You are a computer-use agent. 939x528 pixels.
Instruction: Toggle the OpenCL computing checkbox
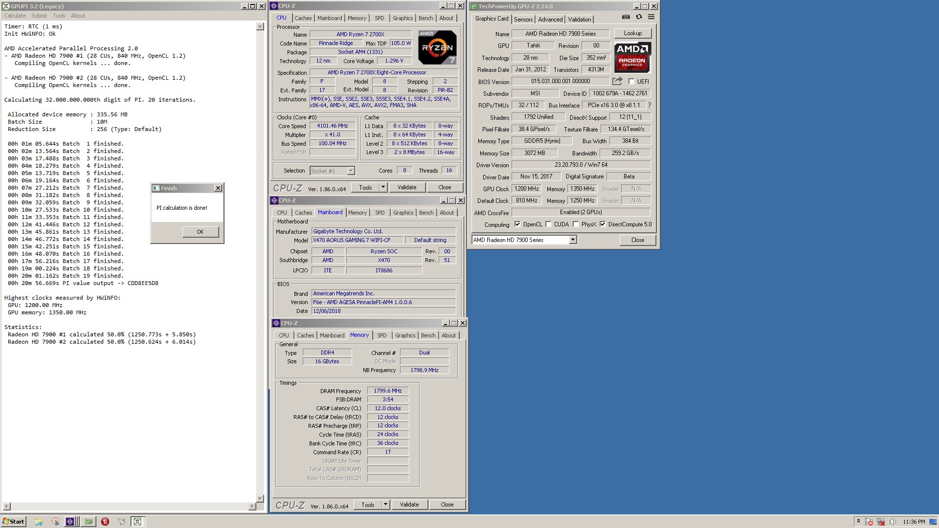coord(517,224)
